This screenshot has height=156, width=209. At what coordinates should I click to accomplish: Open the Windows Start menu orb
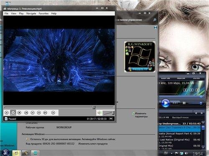coord(5,153)
